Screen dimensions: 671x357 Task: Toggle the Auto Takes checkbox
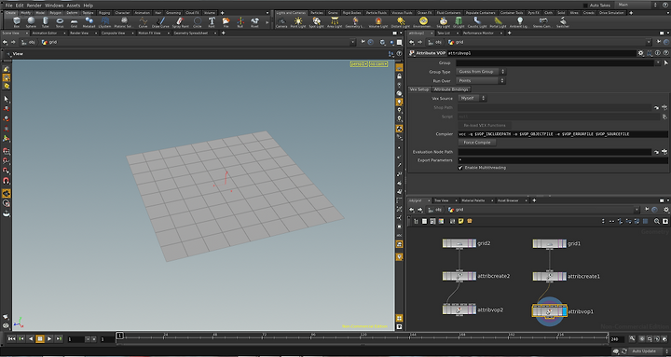coord(585,6)
